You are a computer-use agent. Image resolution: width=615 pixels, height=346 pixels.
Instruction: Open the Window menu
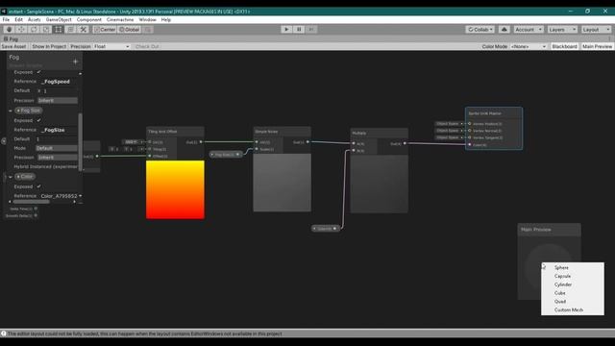coord(147,19)
